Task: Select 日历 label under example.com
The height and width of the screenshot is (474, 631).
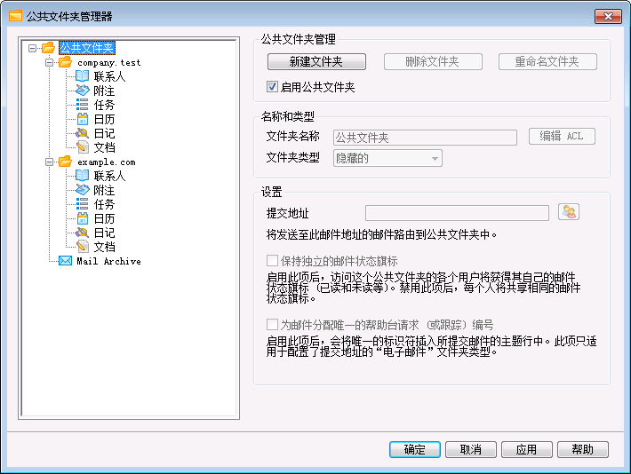Action: (x=104, y=218)
